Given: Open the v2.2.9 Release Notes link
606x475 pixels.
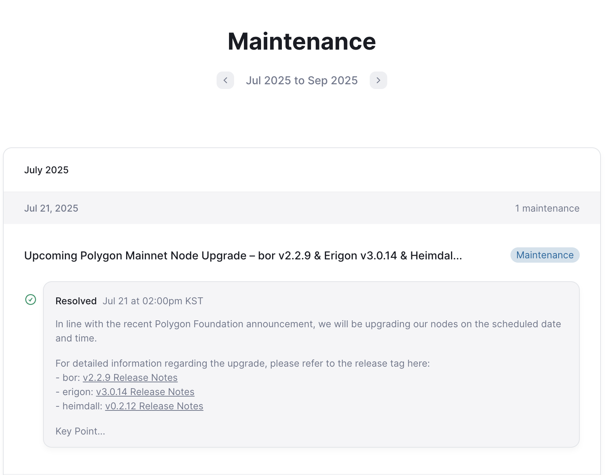Looking at the screenshot, I should click(x=130, y=378).
